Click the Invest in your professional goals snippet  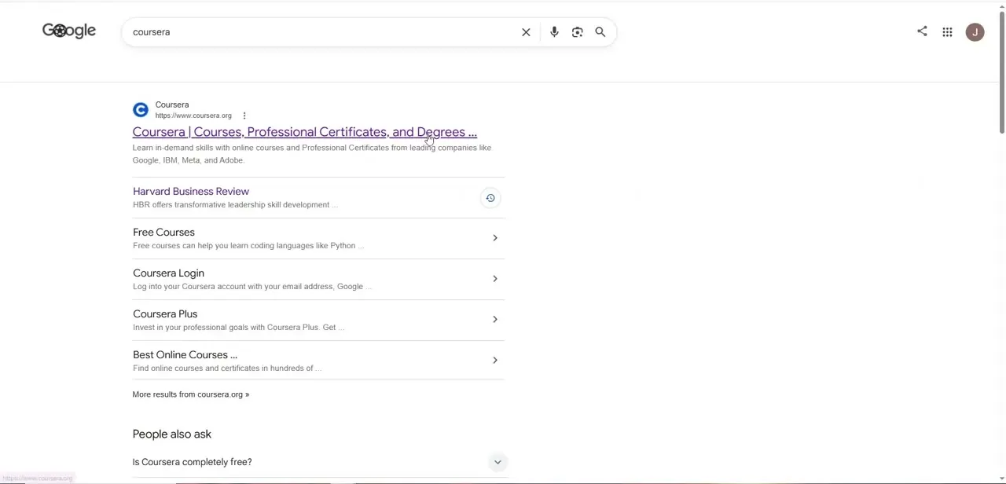click(x=239, y=328)
